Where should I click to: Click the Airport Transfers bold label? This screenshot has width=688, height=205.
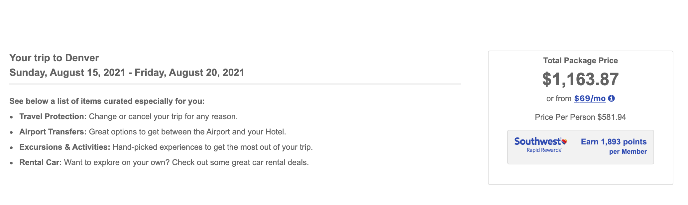point(53,132)
